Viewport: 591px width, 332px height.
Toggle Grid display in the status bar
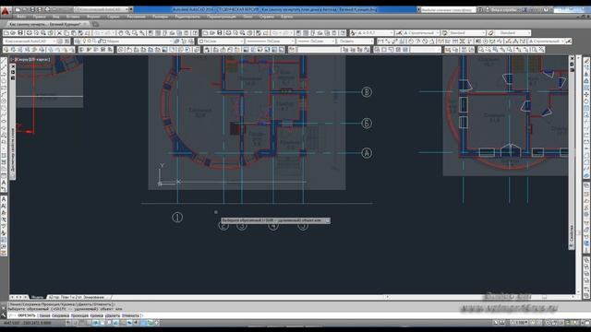pyautogui.click(x=82, y=323)
